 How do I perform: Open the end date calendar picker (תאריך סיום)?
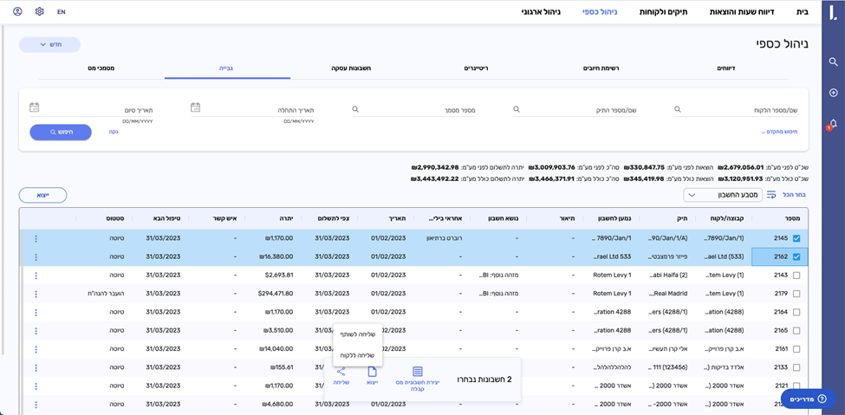[34, 108]
